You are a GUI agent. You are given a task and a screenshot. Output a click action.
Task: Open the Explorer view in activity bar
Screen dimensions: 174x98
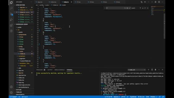tap(11, 2)
